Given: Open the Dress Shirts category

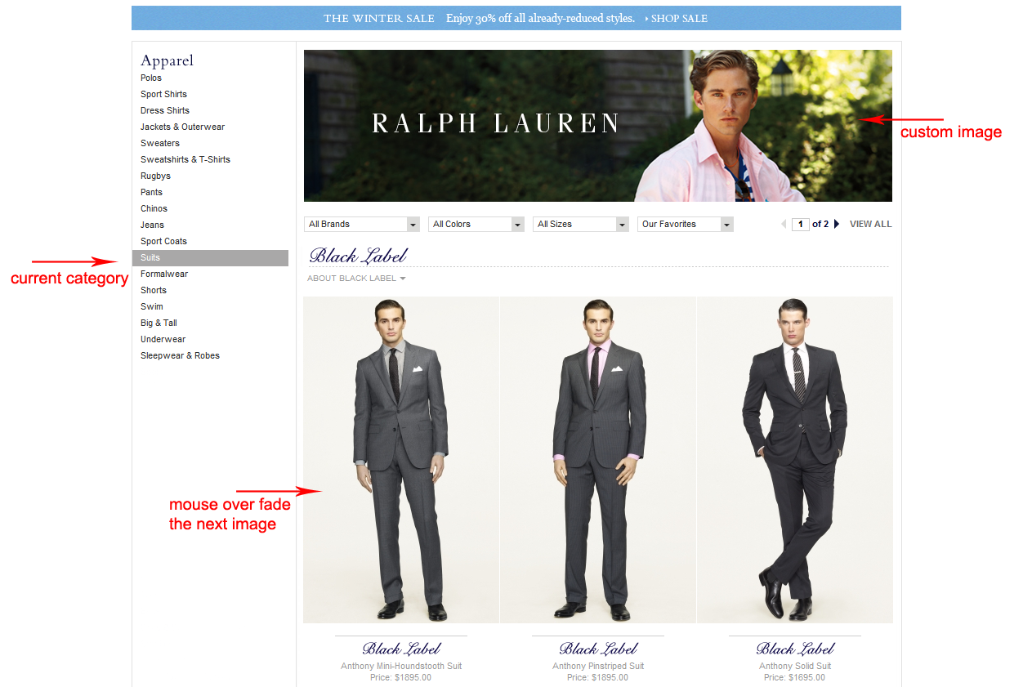Looking at the screenshot, I should tap(165, 110).
